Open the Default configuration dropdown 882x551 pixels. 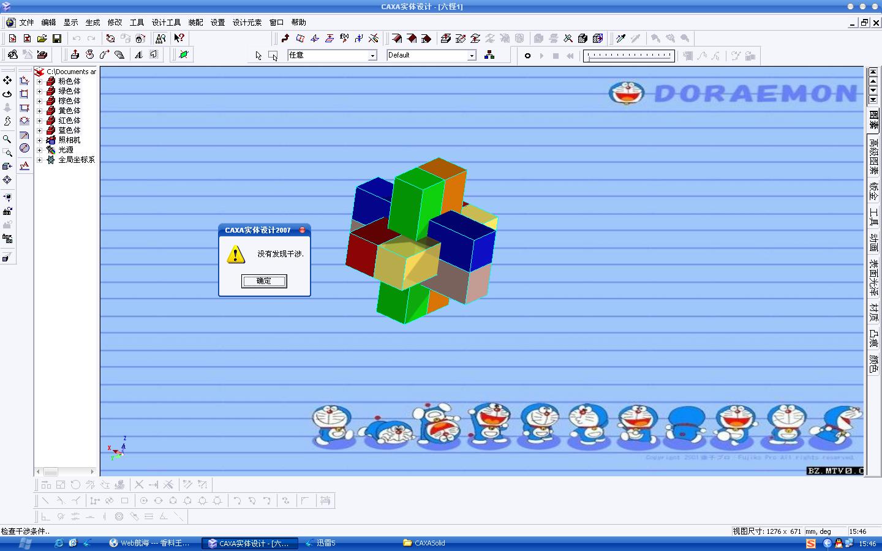click(472, 56)
